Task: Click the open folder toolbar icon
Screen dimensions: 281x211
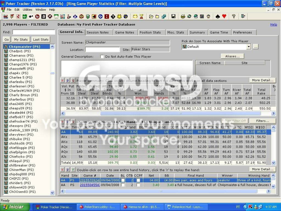Action: click(x=151, y=16)
